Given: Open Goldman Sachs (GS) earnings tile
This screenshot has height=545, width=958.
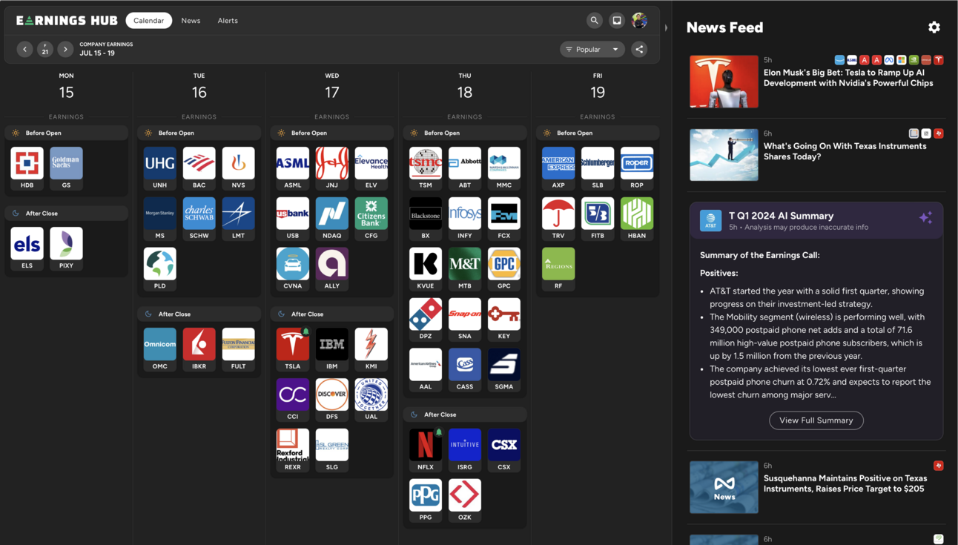Looking at the screenshot, I should coord(66,163).
